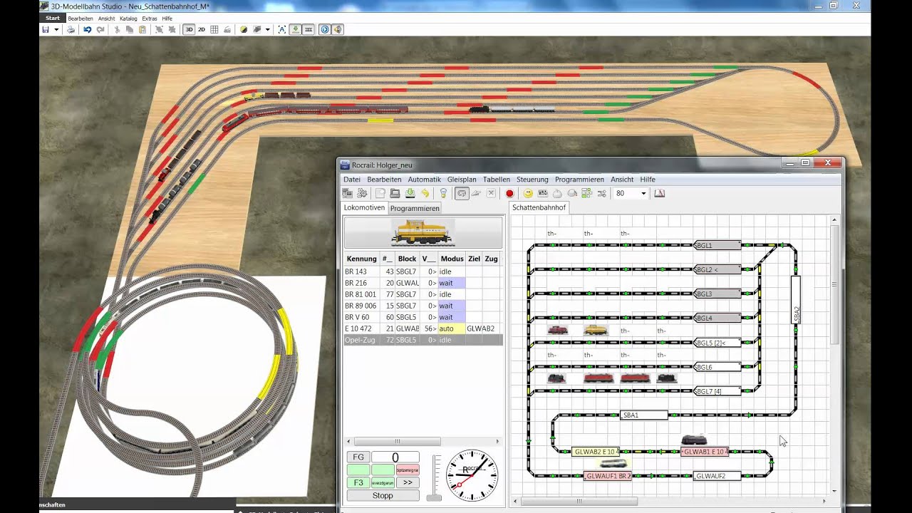This screenshot has height=513, width=912.
Task: Click the speed value field showing 0
Action: 395,457
